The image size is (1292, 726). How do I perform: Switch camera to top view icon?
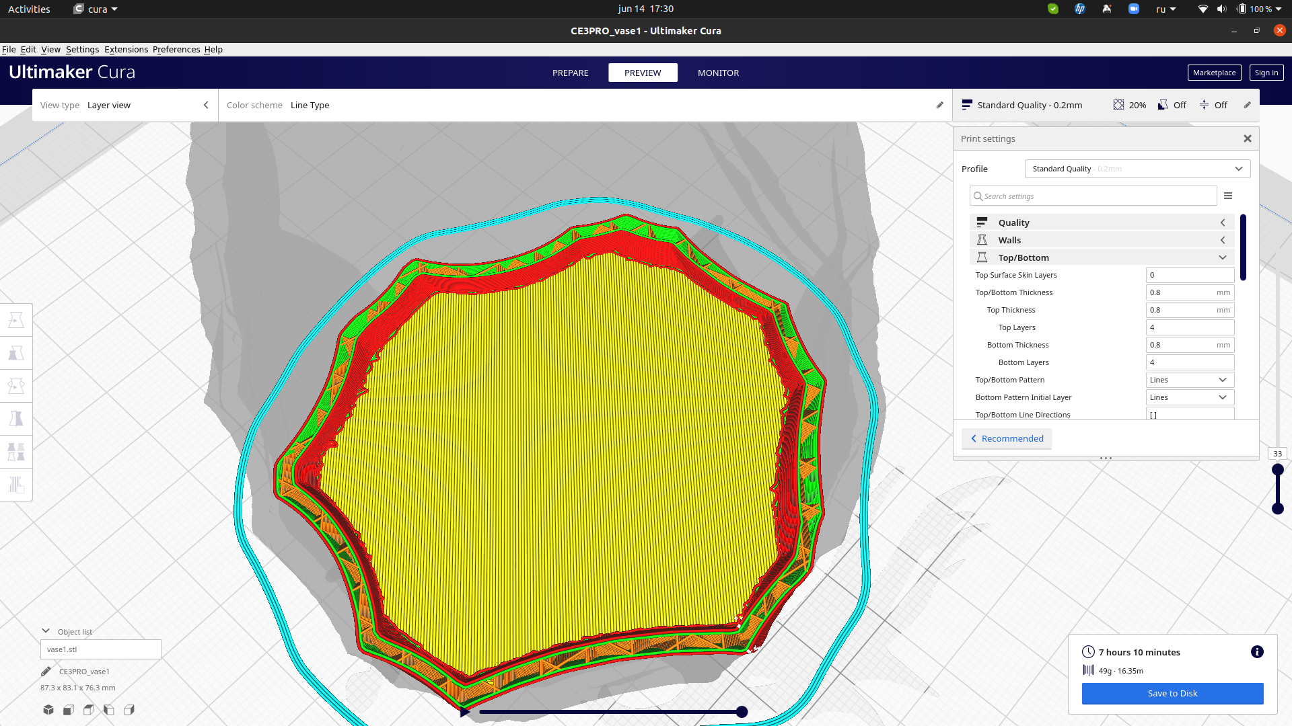(89, 710)
